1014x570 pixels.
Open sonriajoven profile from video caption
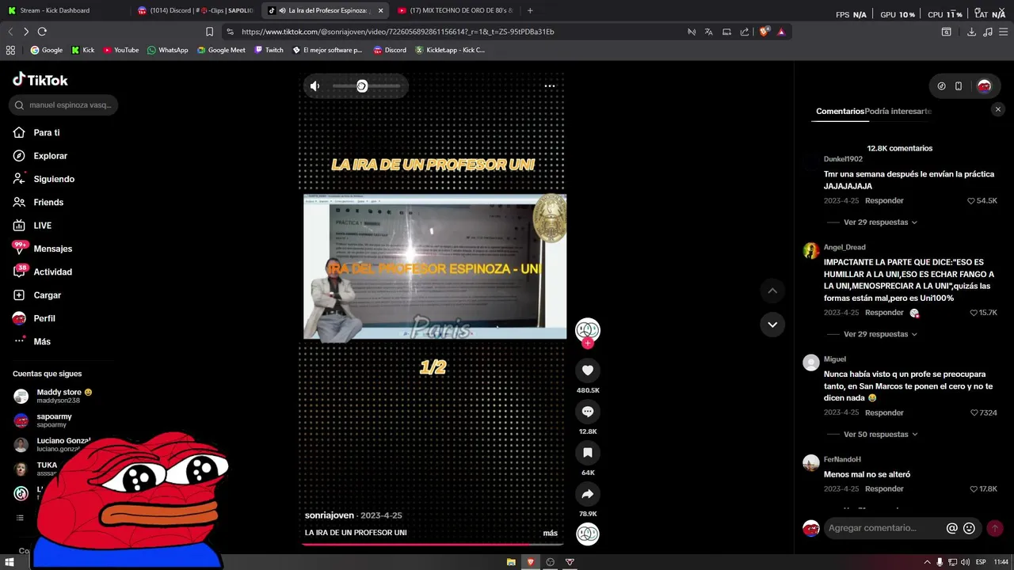pyautogui.click(x=329, y=515)
